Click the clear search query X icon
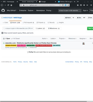The width and height of the screenshot is (93, 102). (2, 33)
